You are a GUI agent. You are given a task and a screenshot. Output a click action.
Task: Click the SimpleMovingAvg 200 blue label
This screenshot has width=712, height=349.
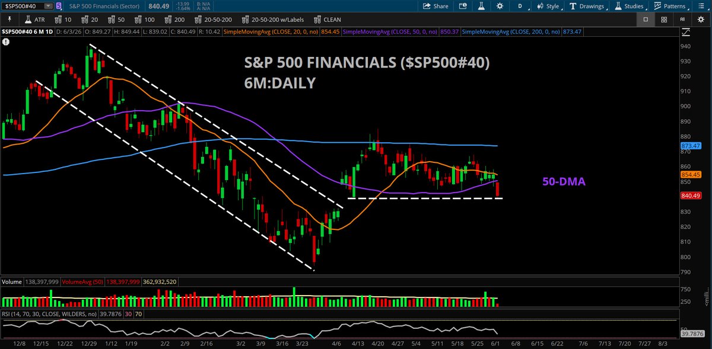[510, 31]
